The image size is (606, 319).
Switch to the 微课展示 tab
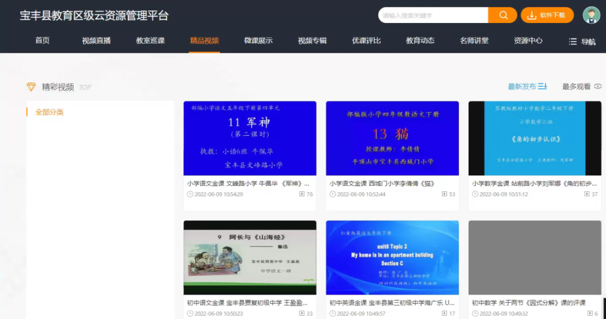click(x=258, y=40)
